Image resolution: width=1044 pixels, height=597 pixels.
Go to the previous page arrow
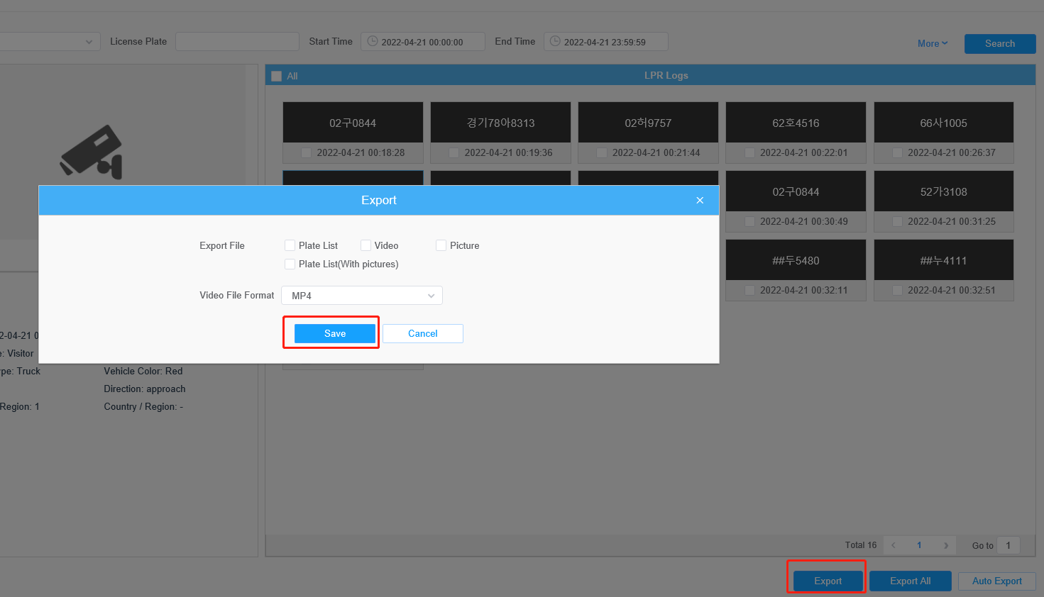894,545
